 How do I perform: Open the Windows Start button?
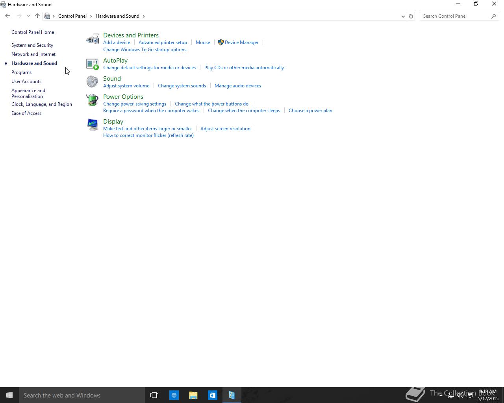[9, 395]
